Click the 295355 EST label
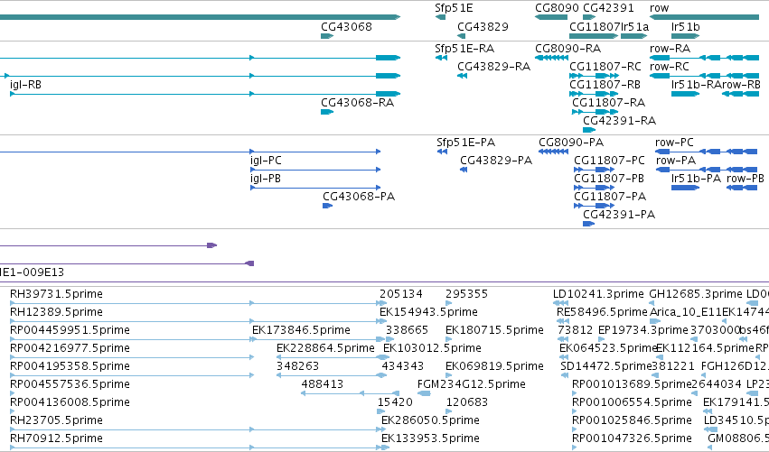The image size is (769, 452). (466, 294)
